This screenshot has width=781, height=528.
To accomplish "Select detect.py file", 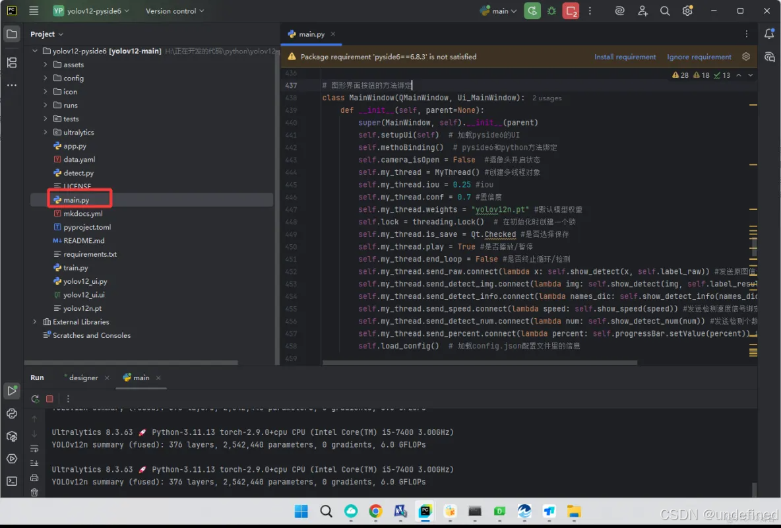I will 78,173.
